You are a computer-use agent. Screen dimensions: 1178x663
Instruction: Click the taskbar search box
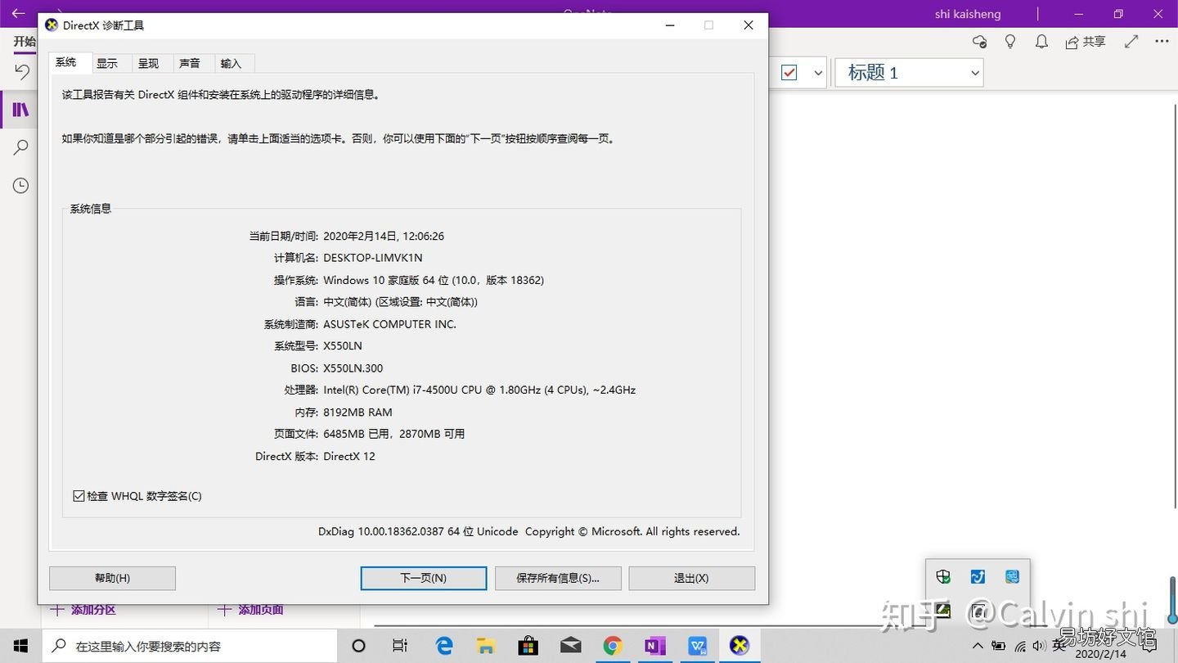189,646
